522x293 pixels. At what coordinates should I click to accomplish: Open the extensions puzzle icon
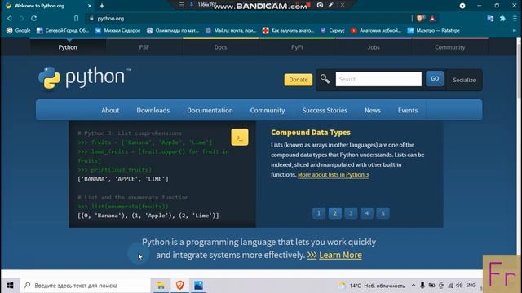point(502,19)
